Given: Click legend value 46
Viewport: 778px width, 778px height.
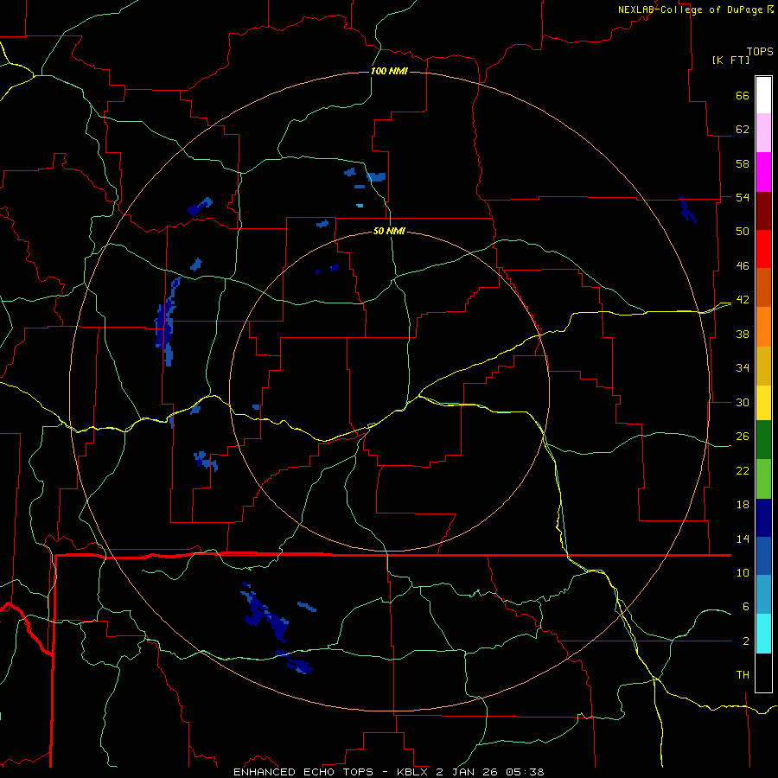Looking at the screenshot, I should click(743, 266).
